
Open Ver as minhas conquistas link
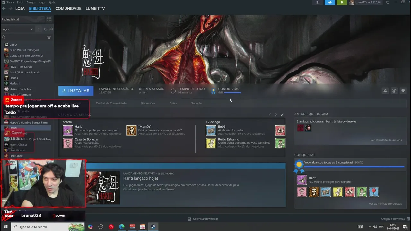click(x=385, y=204)
